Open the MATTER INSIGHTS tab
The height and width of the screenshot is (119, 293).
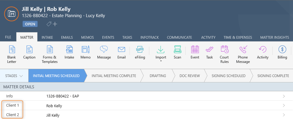click(274, 38)
